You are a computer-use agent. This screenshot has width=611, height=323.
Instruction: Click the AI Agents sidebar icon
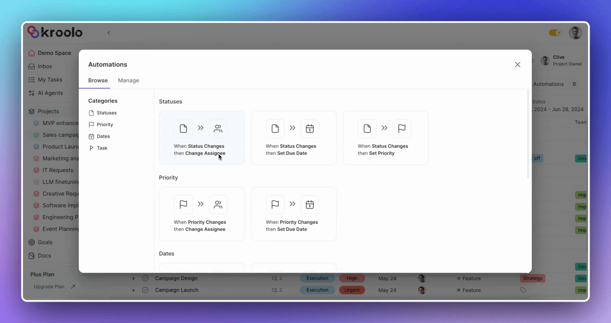(32, 93)
